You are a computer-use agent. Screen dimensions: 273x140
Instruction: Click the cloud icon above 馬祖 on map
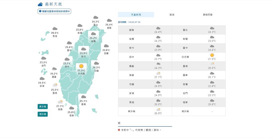(55, 29)
